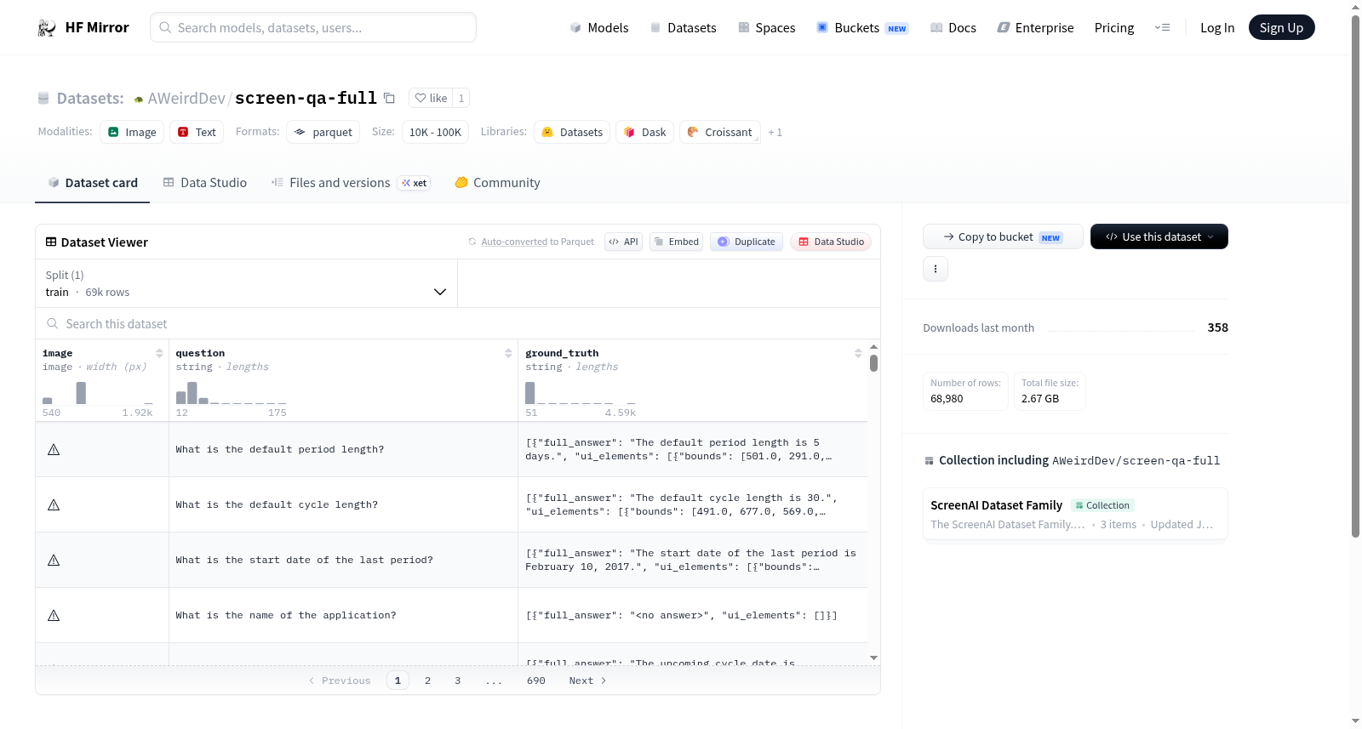Switch to the Data Studio tab

[x=205, y=182]
